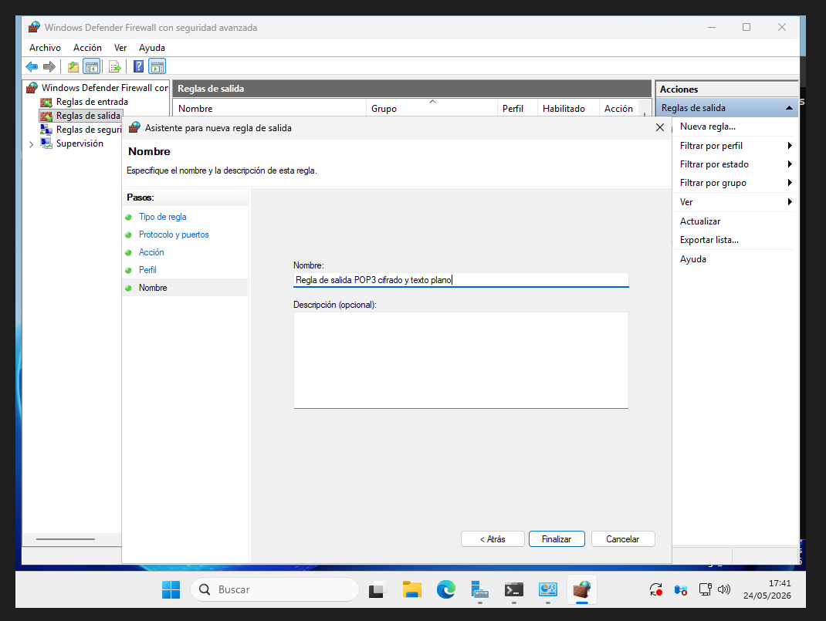Click Exportar lista... action
Image resolution: width=826 pixels, height=621 pixels.
(709, 240)
